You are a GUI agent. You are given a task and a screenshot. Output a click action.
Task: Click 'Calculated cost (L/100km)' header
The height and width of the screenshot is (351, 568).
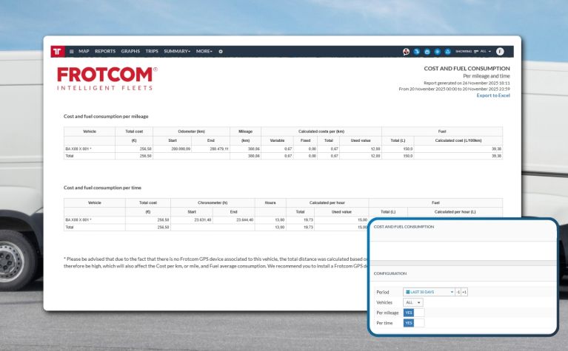coord(458,140)
